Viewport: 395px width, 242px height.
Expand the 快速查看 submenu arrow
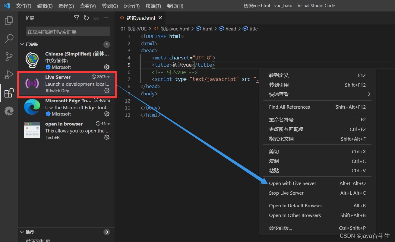[x=369, y=94]
